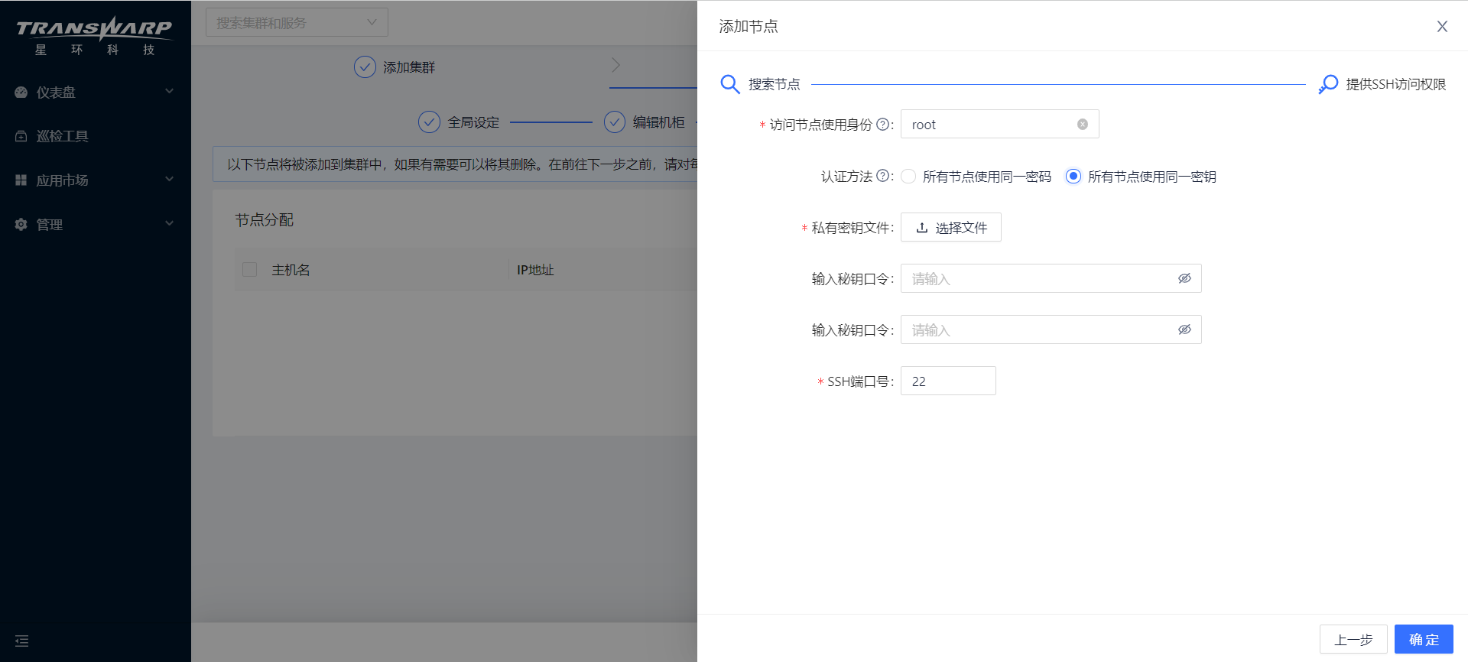
Task: Click the arrow after 添加集群 step
Action: pos(615,66)
